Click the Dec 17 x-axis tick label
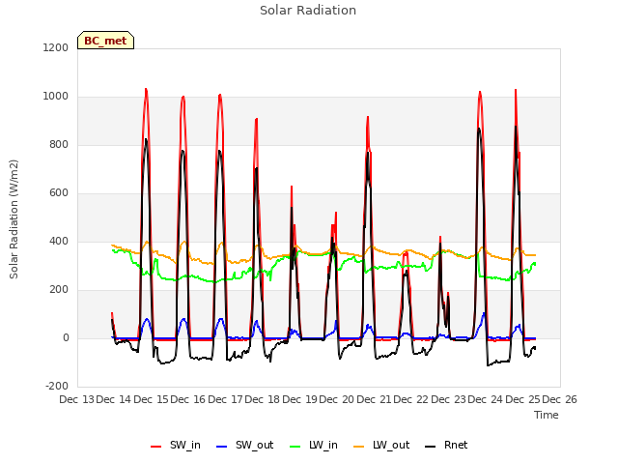This screenshot has height=464, width=618. click(226, 399)
